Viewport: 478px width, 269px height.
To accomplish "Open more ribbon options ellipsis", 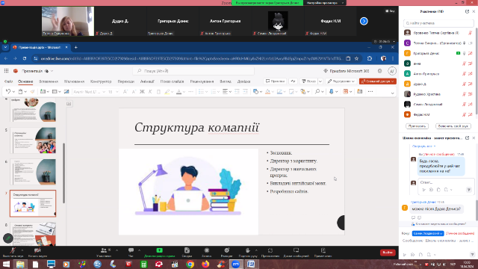I will click(x=370, y=91).
